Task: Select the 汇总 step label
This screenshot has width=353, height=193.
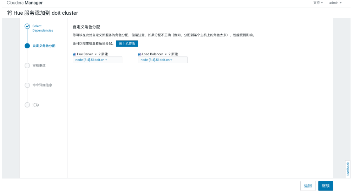Action: coord(36,105)
